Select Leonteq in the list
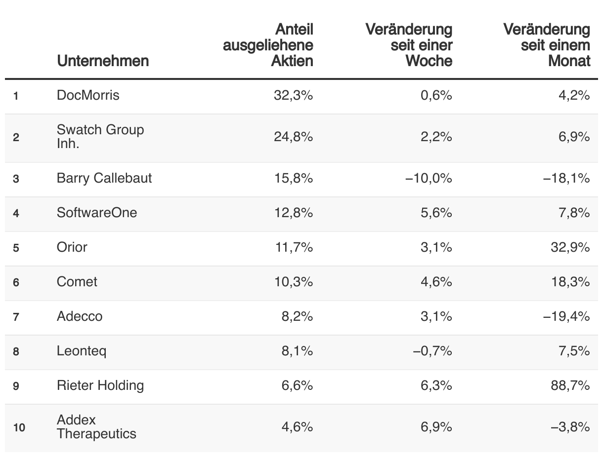Image resolution: width=603 pixels, height=457 pixels. (82, 351)
